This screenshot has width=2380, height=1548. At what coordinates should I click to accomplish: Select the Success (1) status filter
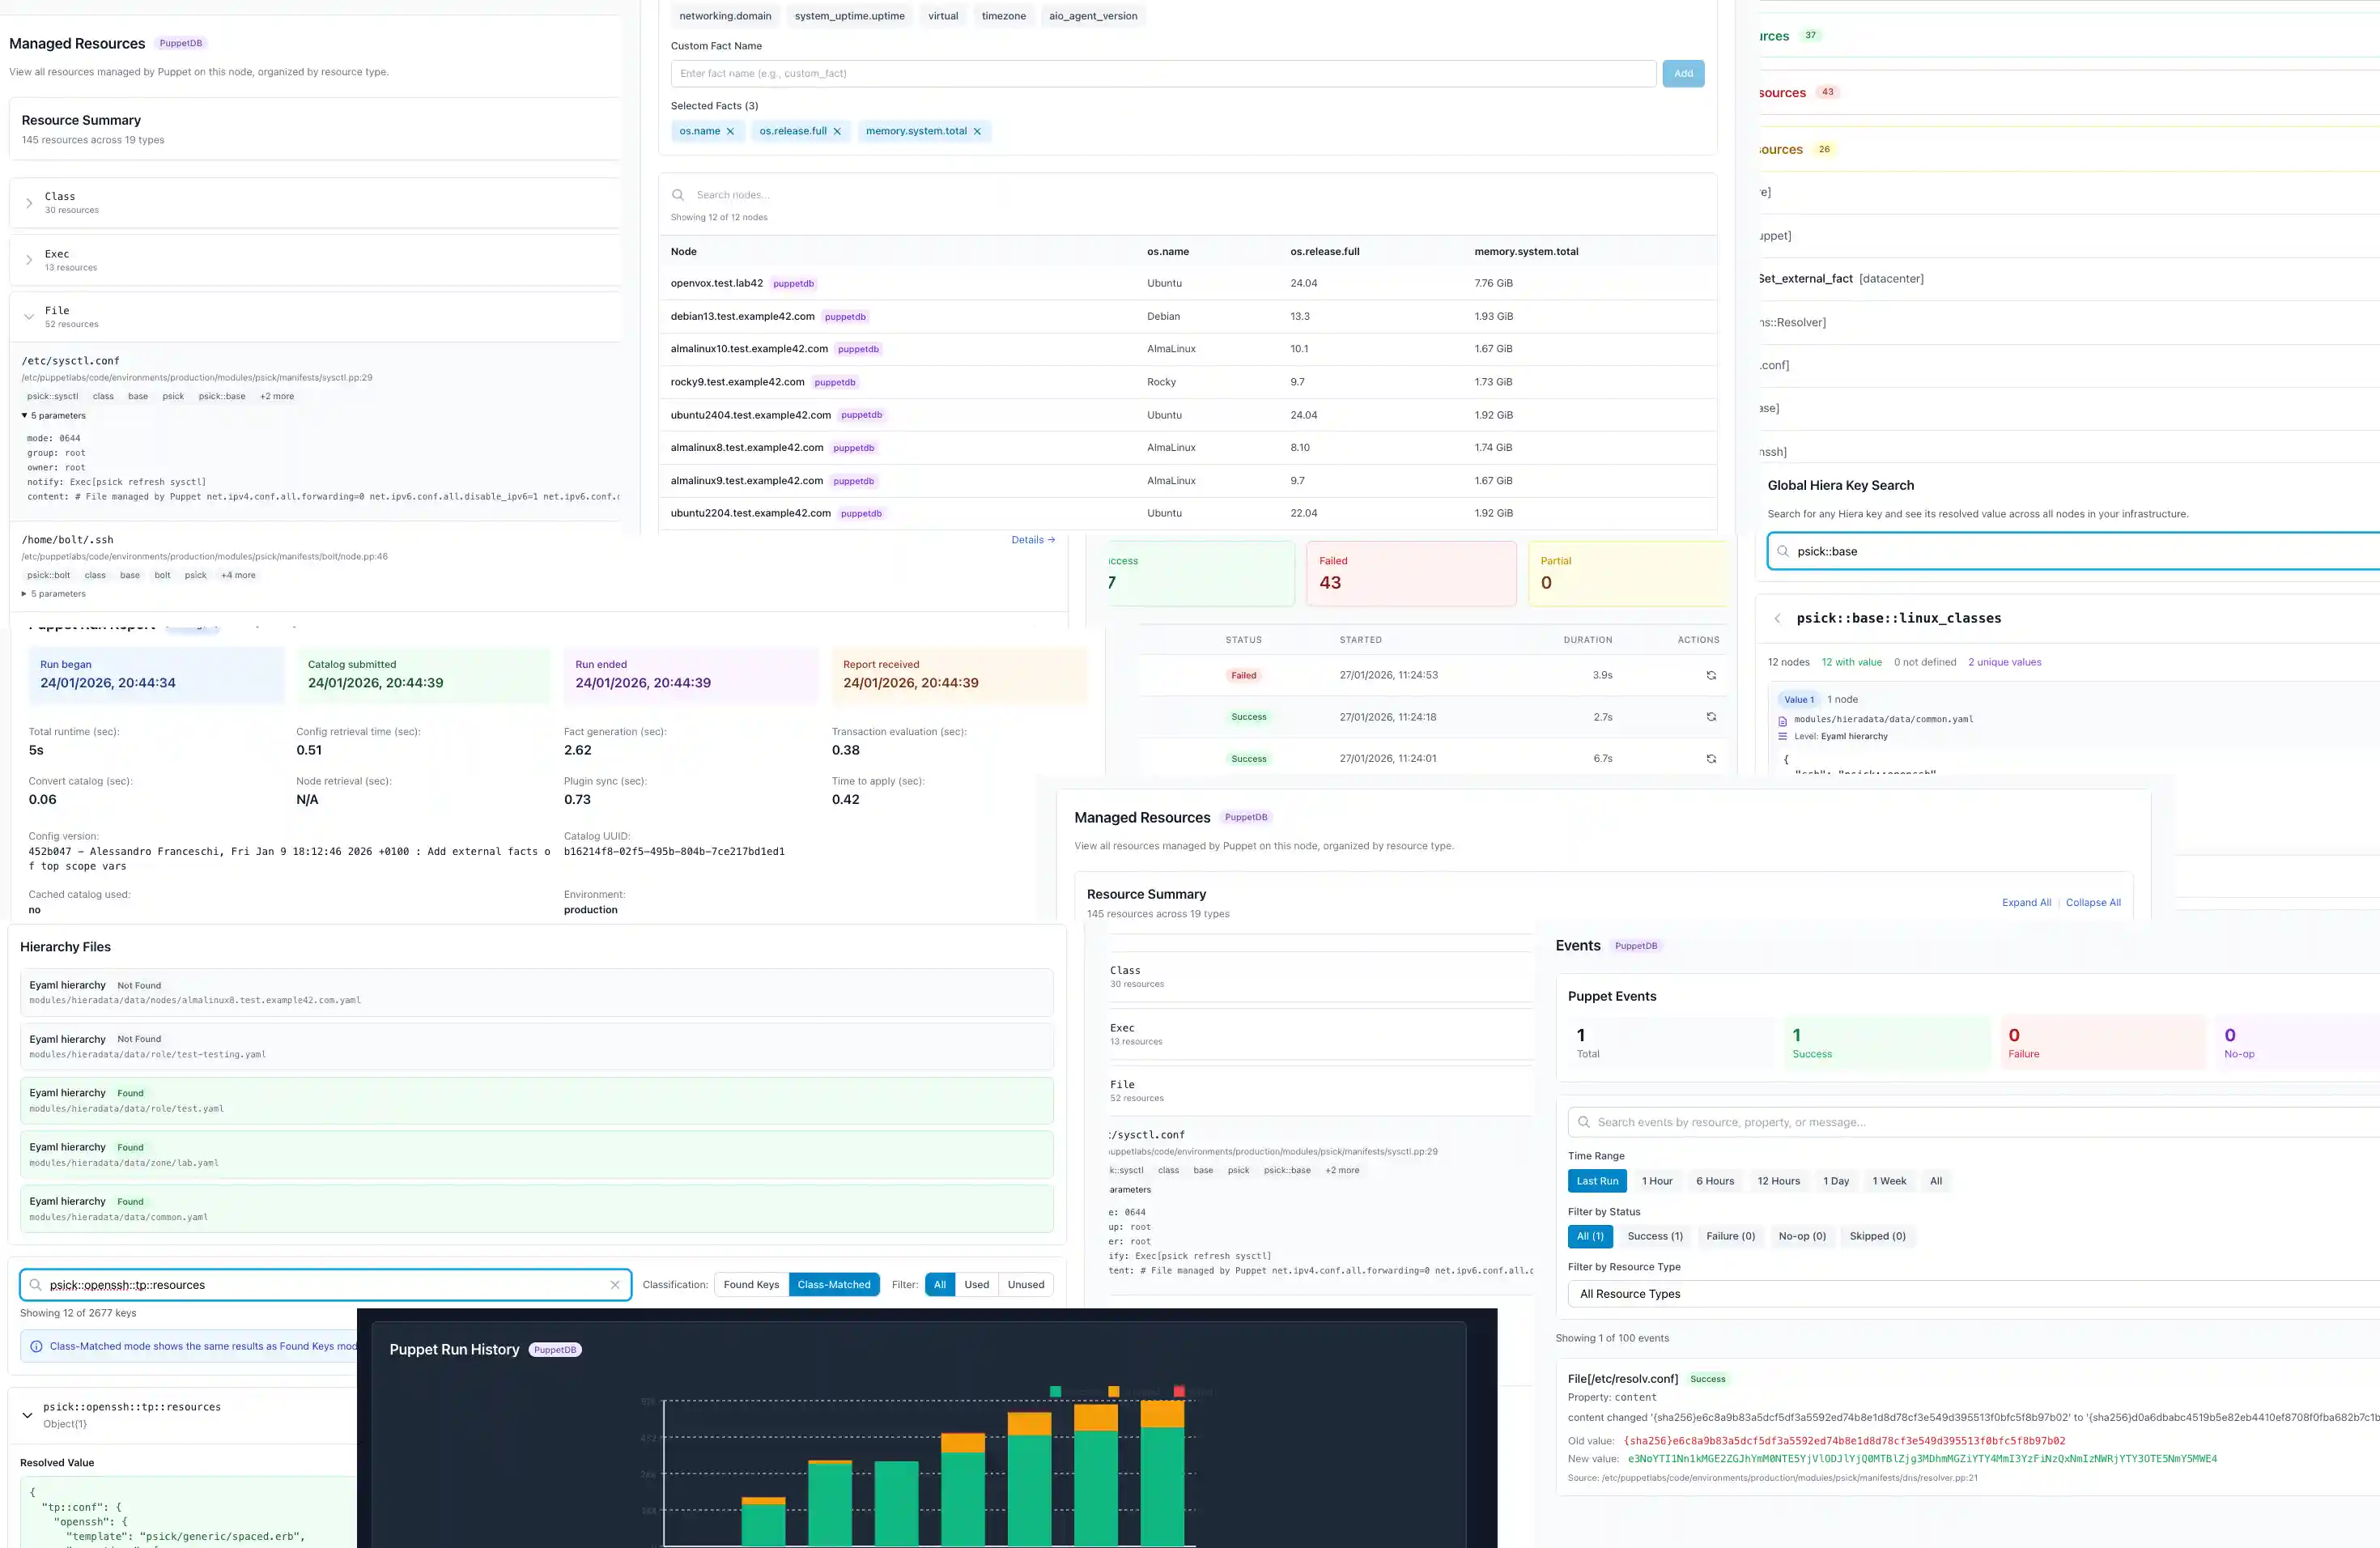click(1654, 1236)
